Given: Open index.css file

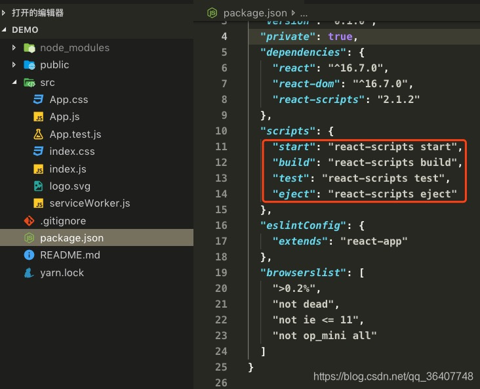Looking at the screenshot, I should [x=72, y=152].
